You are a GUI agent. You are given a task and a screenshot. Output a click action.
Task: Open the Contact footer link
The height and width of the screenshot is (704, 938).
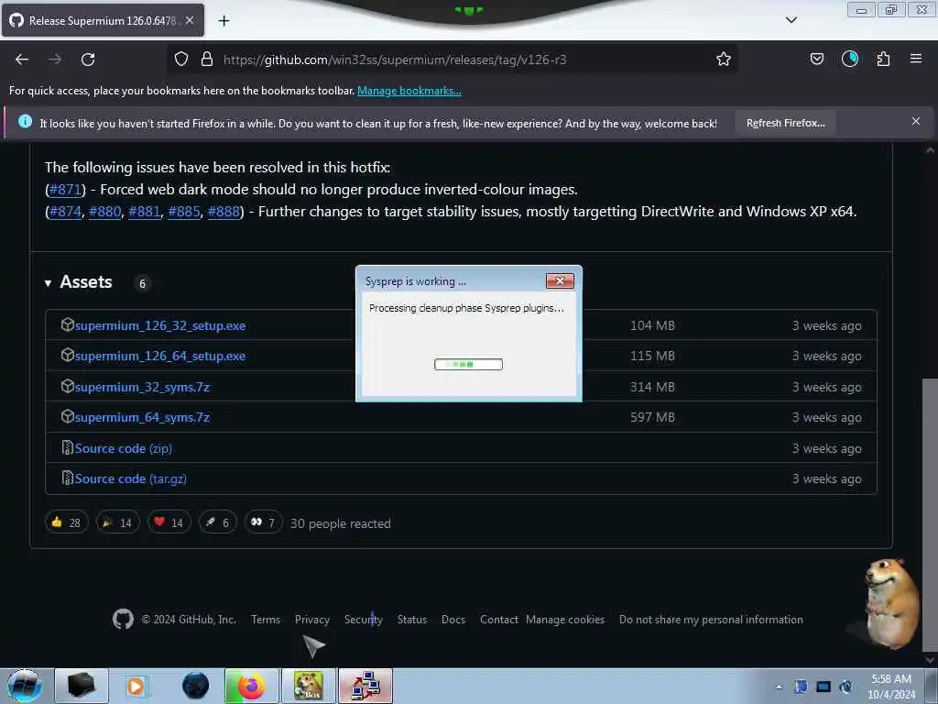pos(499,620)
